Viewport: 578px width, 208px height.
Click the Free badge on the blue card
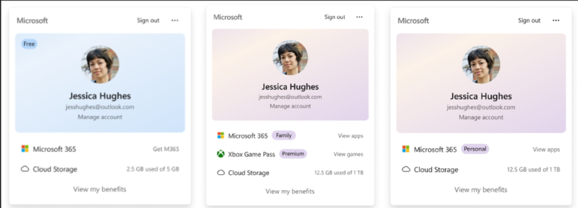[x=29, y=44]
